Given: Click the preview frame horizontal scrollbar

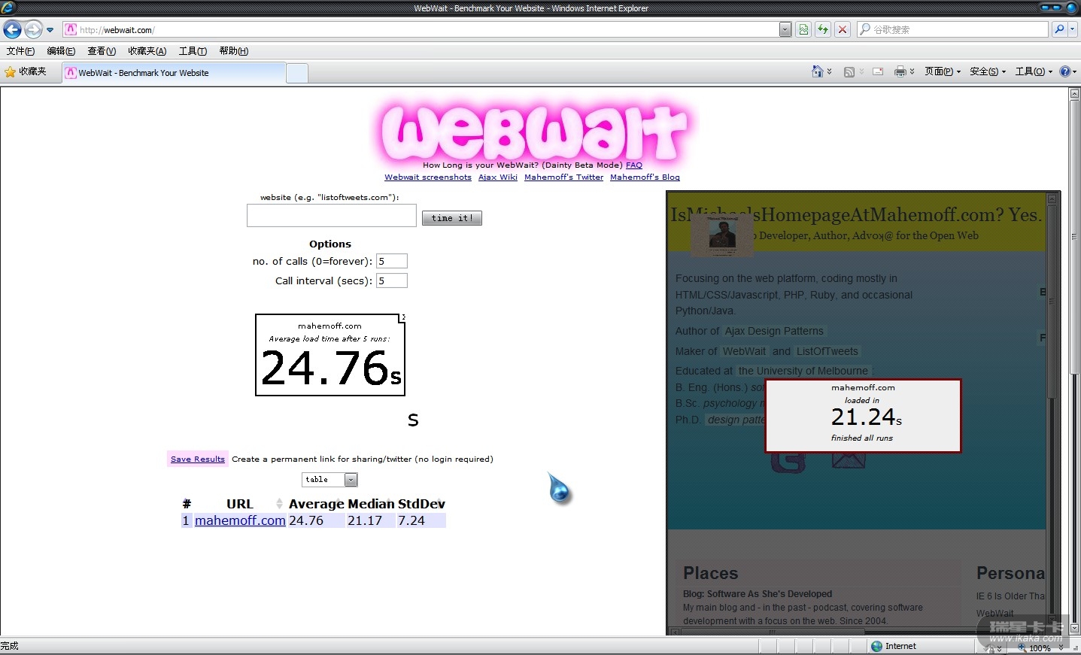Looking at the screenshot, I should [x=856, y=632].
